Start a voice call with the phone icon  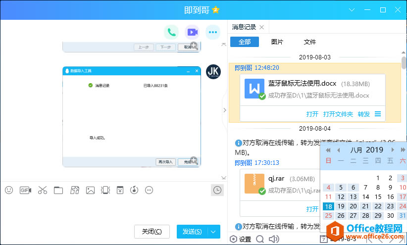point(171,32)
